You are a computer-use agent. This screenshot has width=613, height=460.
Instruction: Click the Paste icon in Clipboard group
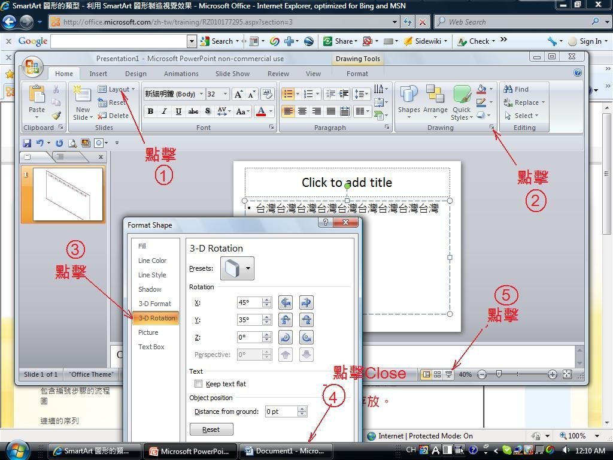tap(37, 95)
